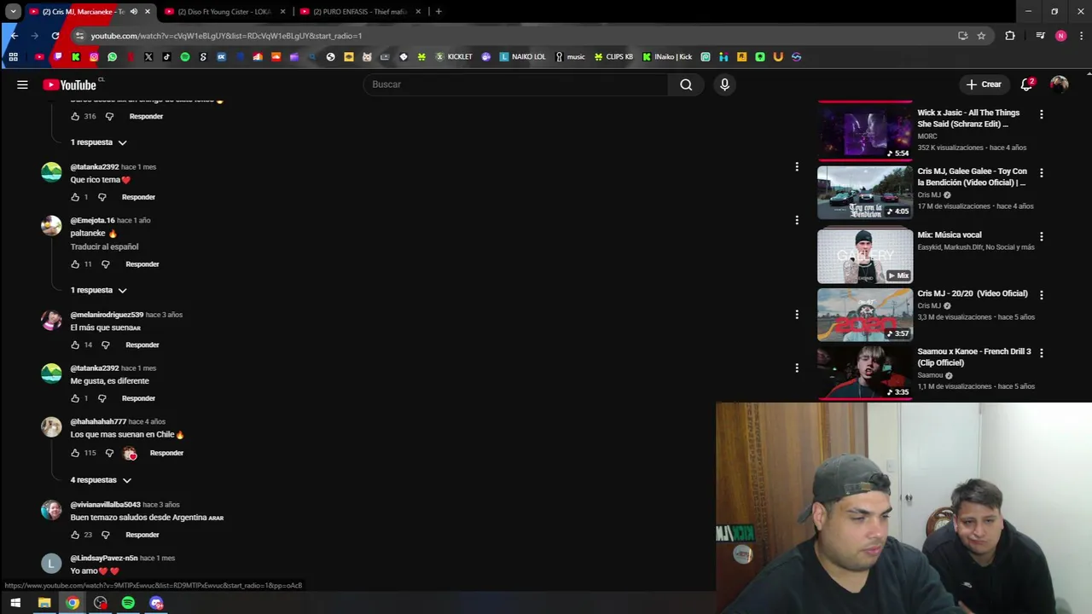The width and height of the screenshot is (1092, 614).
Task: Dislike 'Buen temazo saludos desde Argentina' comment
Action: [x=106, y=535]
